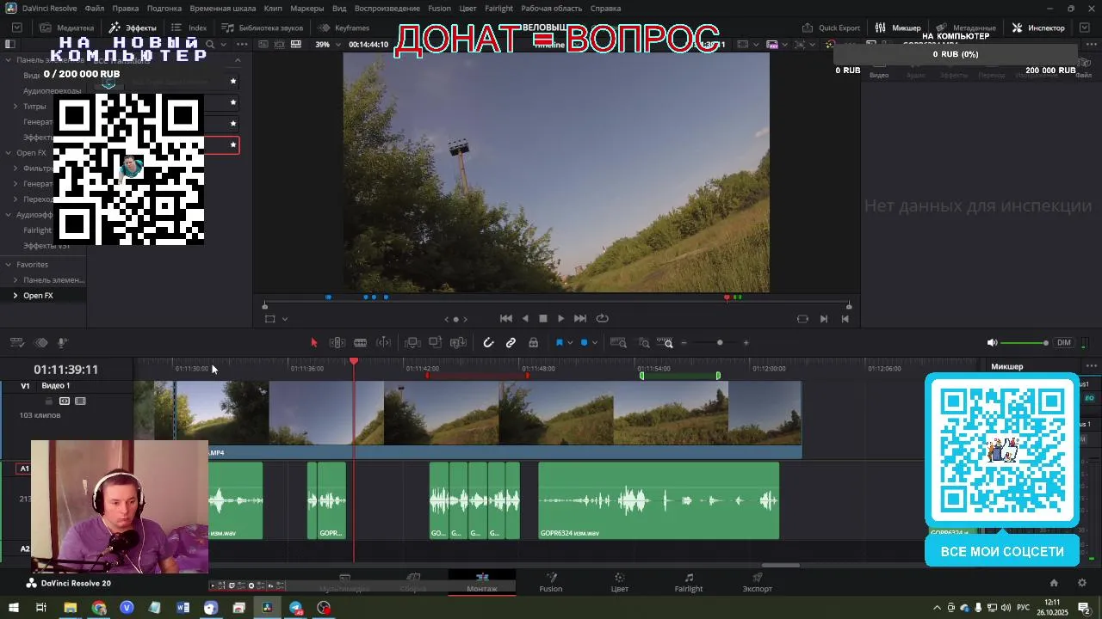The image size is (1102, 619).
Task: Add a blue marker at playhead
Action: (584, 343)
